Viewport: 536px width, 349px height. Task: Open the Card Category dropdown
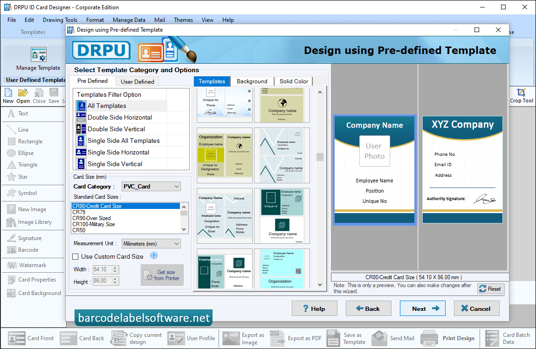point(151,187)
